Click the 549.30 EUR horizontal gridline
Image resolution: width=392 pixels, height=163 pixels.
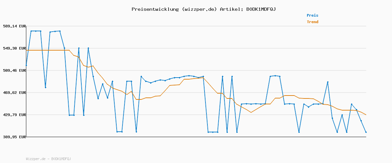[196, 48]
